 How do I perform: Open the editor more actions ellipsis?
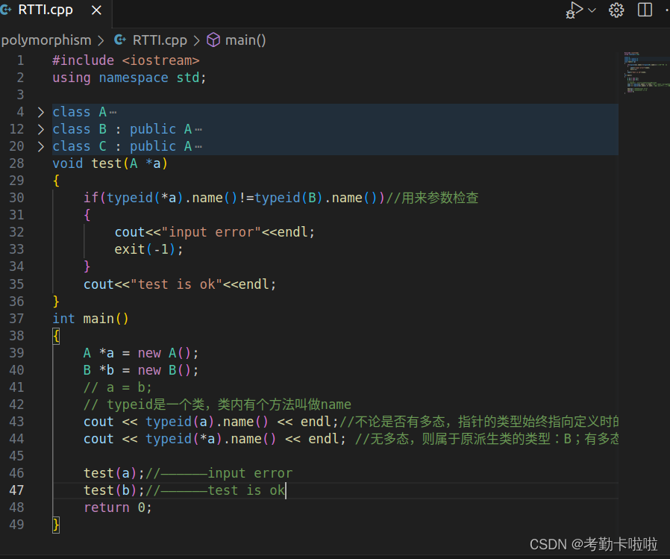click(x=666, y=10)
